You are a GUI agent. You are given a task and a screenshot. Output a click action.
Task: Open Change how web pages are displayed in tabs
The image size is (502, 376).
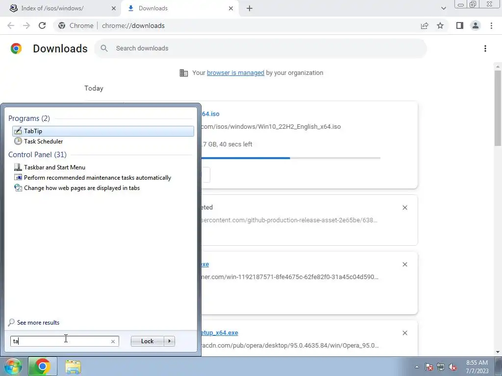click(x=82, y=188)
